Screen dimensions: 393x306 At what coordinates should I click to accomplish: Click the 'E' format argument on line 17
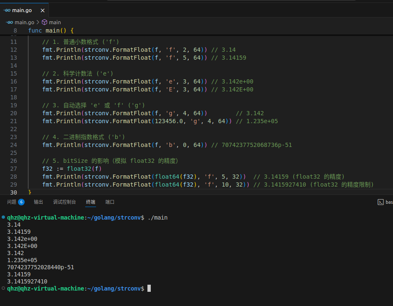point(171,89)
